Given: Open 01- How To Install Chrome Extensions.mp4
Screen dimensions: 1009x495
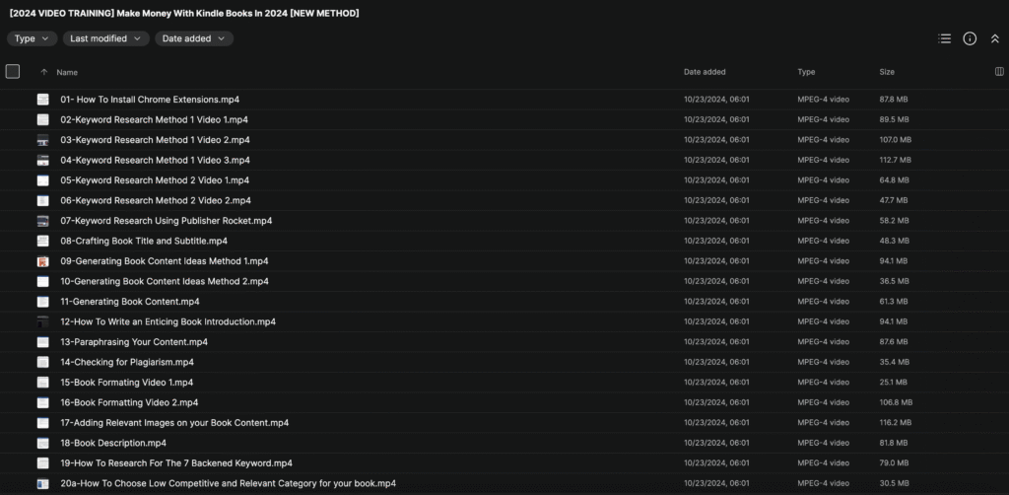Looking at the screenshot, I should tap(150, 100).
